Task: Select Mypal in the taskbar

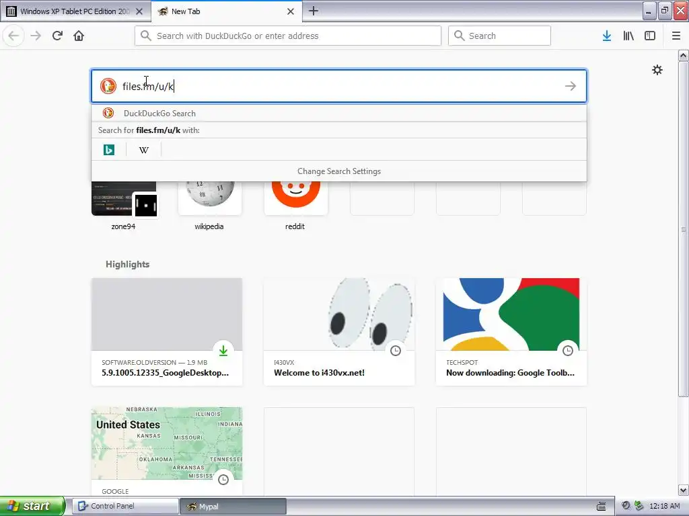Action: point(233,507)
